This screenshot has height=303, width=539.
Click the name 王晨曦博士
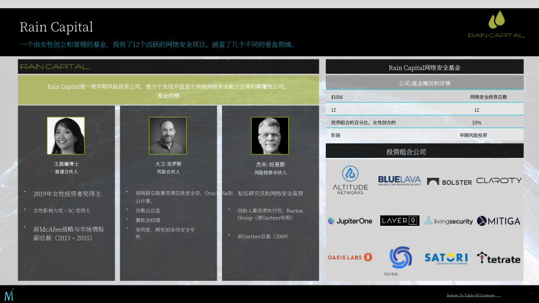pos(66,164)
